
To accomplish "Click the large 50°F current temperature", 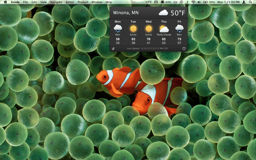I will 178,13.
